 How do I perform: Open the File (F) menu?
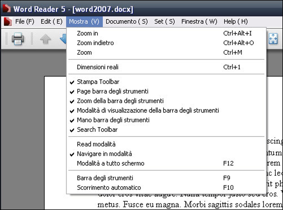pyautogui.click(x=25, y=22)
